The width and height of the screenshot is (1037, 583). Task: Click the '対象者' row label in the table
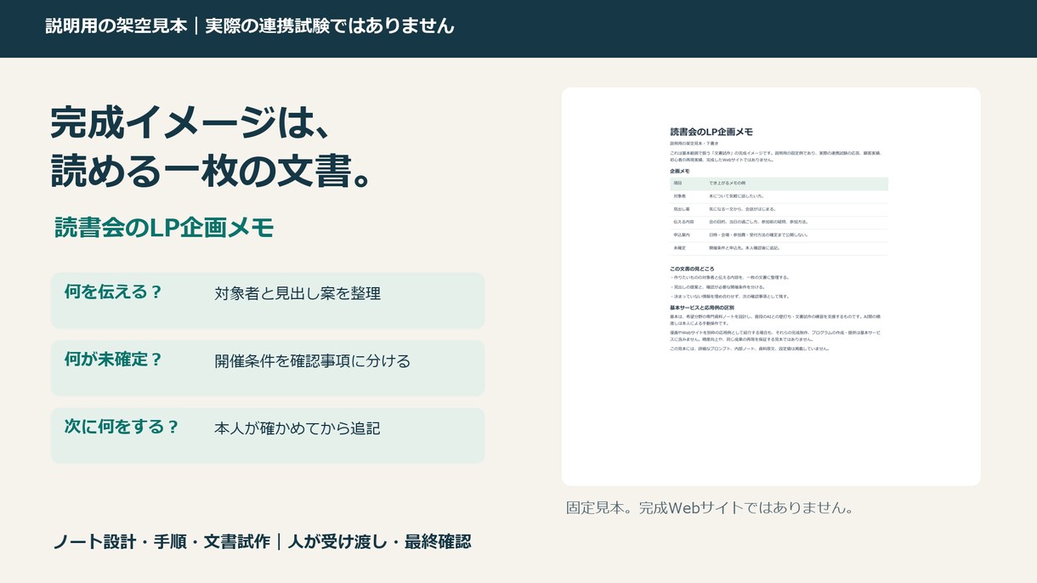680,196
